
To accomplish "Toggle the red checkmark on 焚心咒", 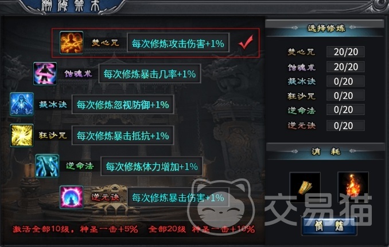I will (246, 42).
